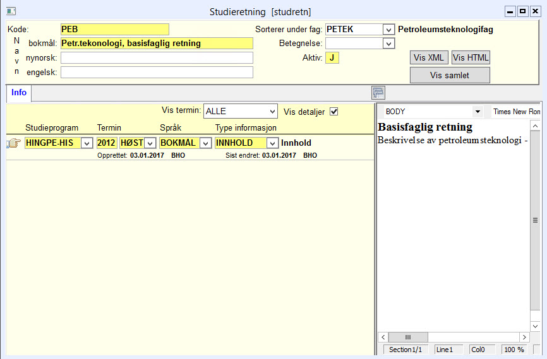Click the Språk column header
Screen dimensions: 547x359
pos(171,128)
